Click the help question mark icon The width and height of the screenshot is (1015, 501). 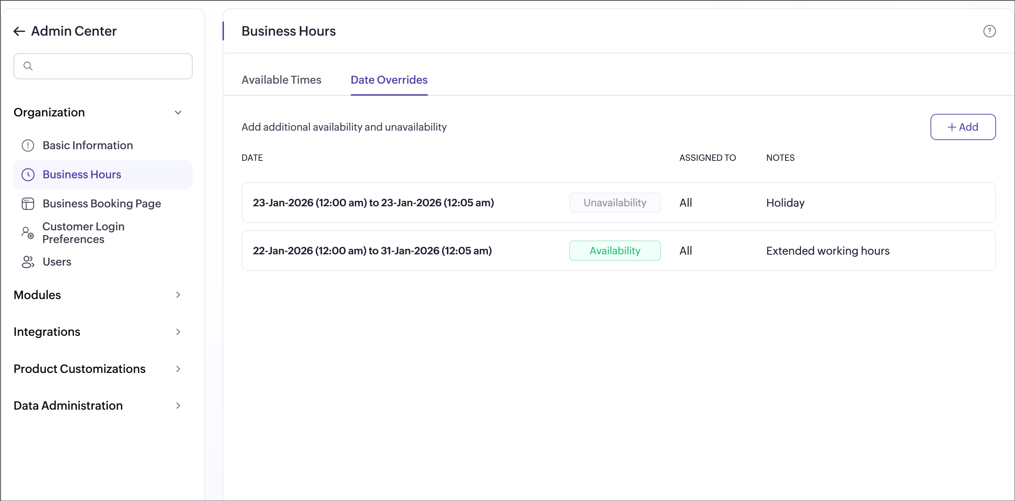[989, 31]
